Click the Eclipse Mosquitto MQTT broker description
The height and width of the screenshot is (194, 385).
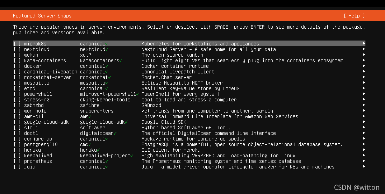182,83
